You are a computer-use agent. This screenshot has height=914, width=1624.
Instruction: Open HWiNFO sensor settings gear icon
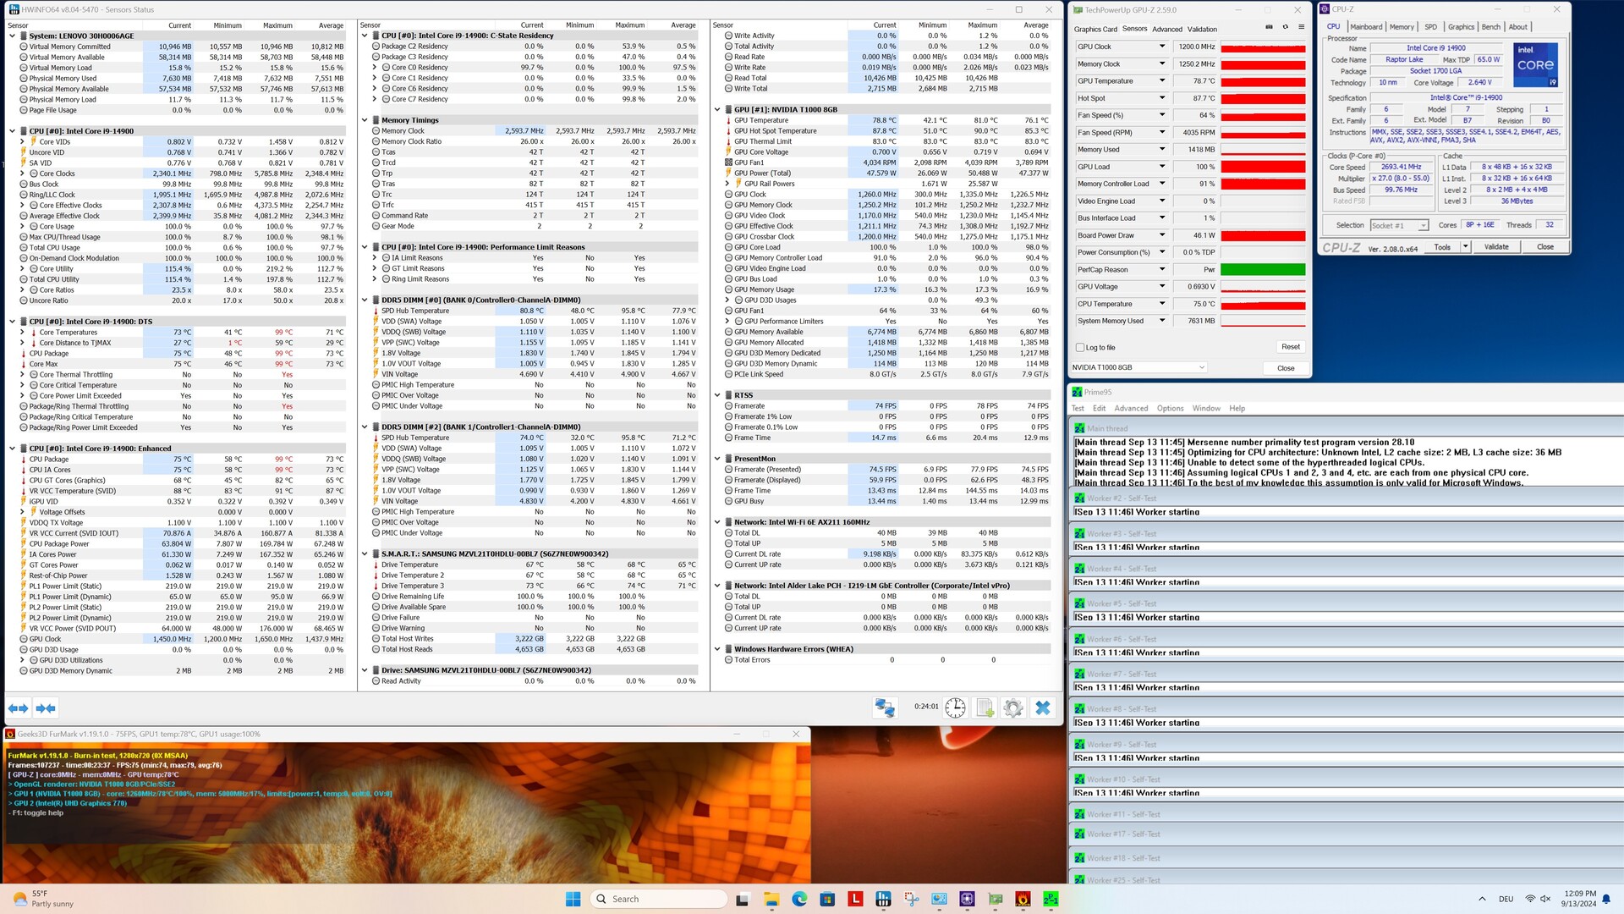pyautogui.click(x=1013, y=708)
